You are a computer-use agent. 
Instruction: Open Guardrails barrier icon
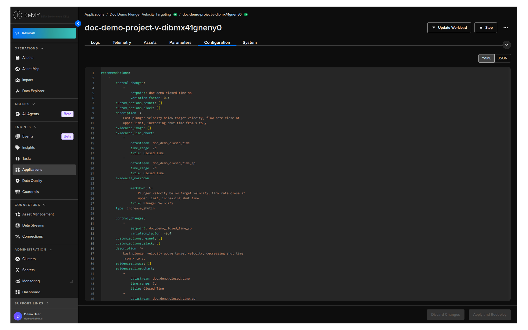18,192
